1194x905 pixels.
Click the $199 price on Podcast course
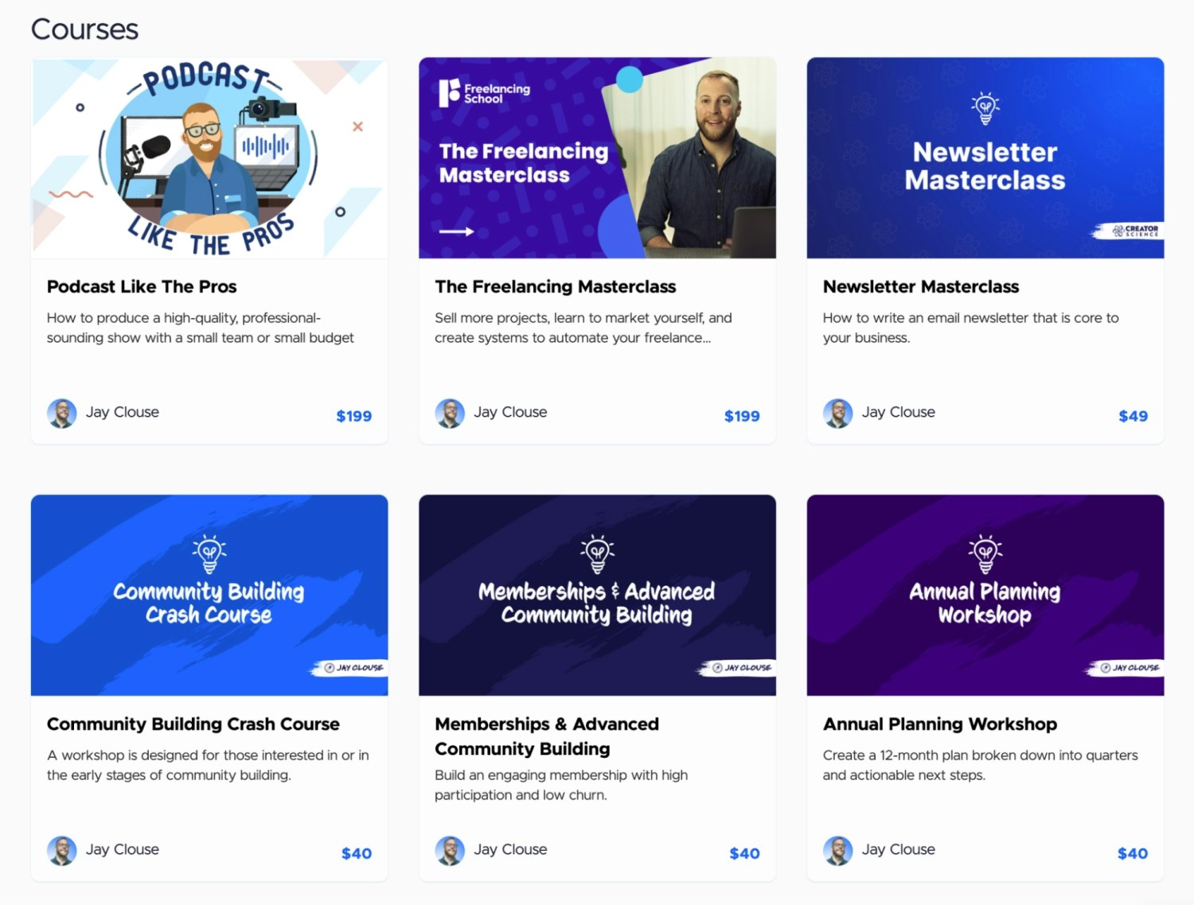(x=354, y=416)
